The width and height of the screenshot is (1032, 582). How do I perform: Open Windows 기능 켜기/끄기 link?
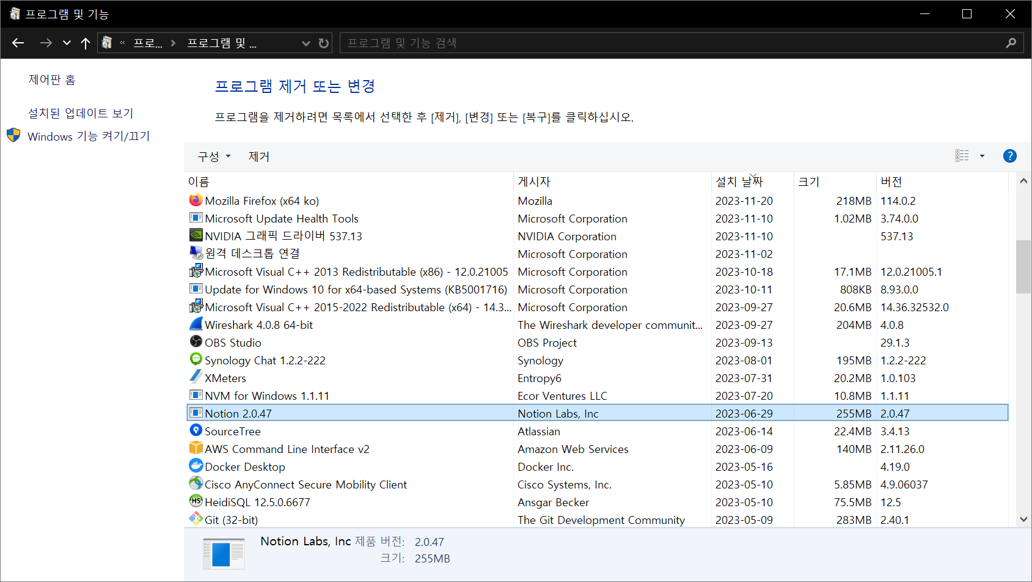click(x=89, y=136)
